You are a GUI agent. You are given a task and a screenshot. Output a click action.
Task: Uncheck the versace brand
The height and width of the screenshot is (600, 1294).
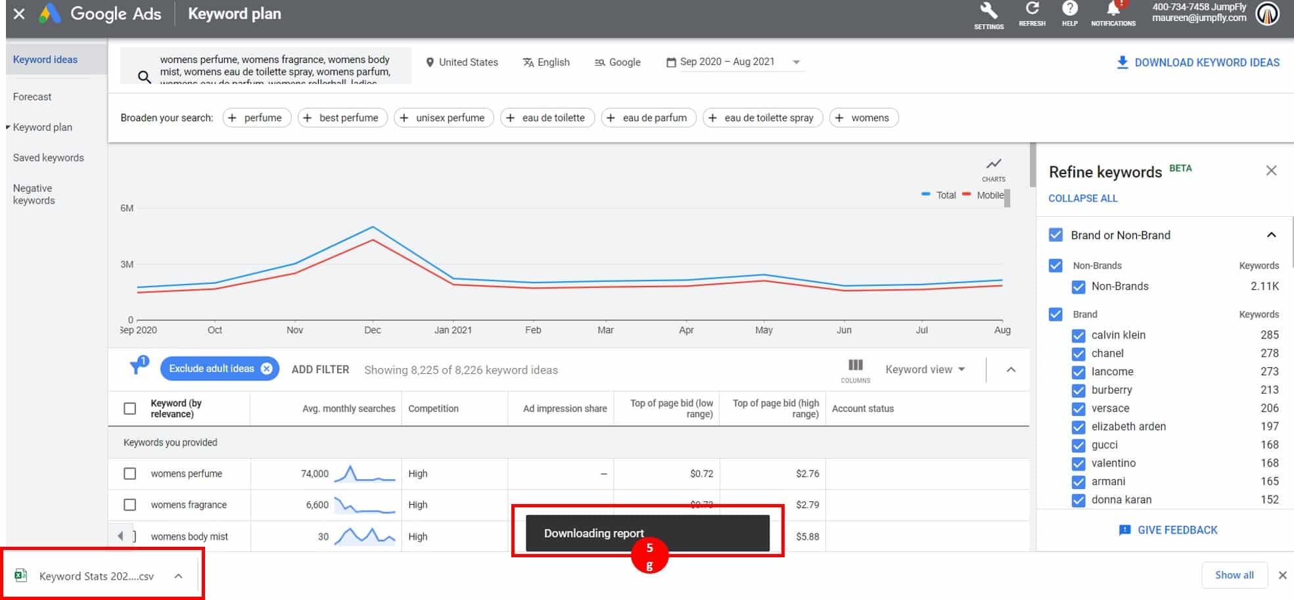point(1078,409)
